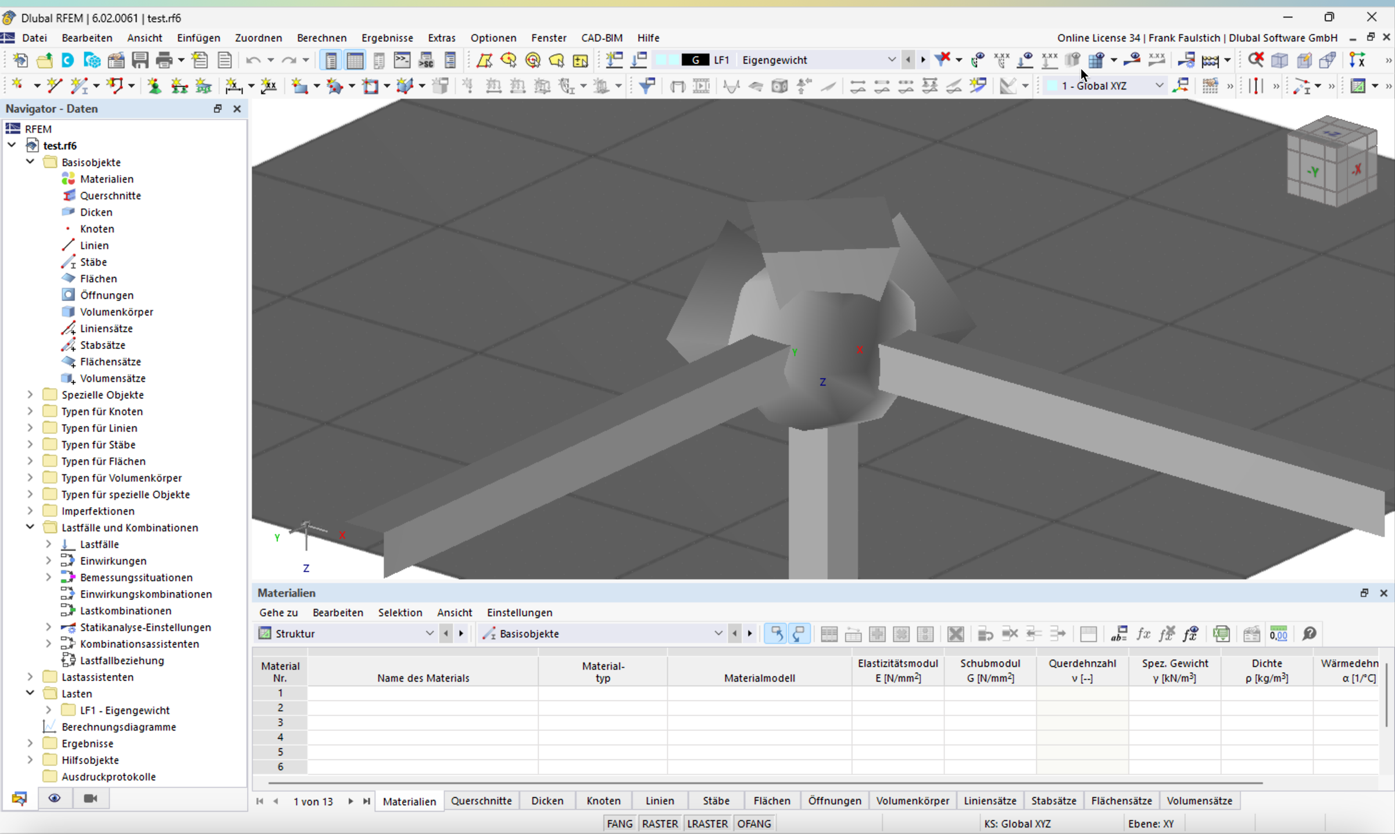Toggle the Navigator panel display button
The width and height of the screenshot is (1395, 834).
(331, 60)
